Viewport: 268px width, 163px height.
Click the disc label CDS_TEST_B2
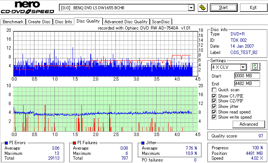click(244, 52)
